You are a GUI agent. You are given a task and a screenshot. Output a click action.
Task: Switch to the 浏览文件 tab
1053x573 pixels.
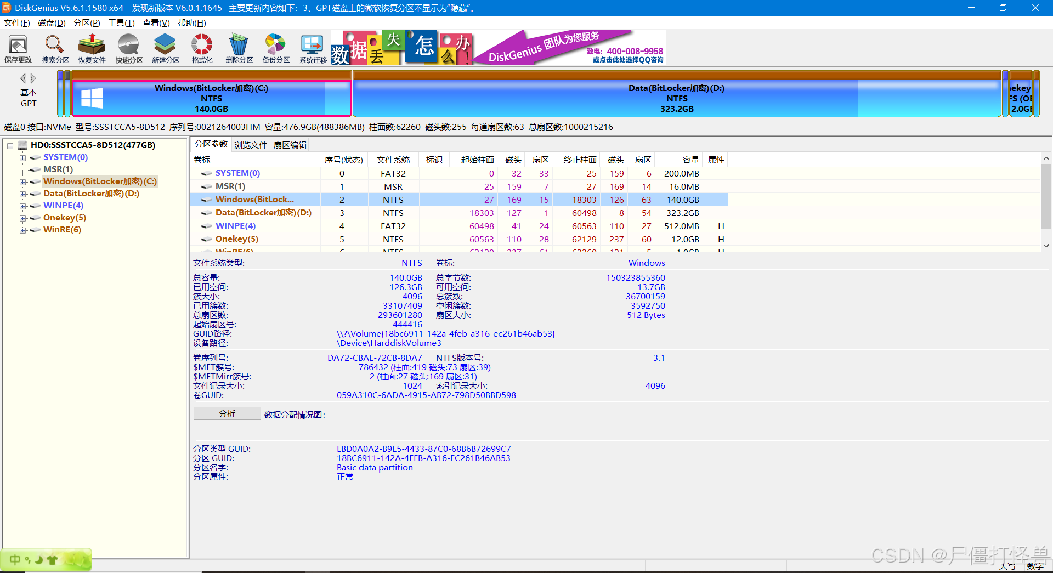pyautogui.click(x=251, y=145)
